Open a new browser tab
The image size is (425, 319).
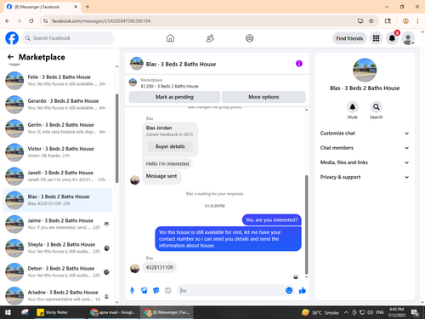point(88,7)
